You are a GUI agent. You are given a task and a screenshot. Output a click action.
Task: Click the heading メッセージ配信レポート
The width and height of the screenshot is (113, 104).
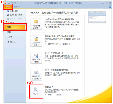[x=54, y=53]
